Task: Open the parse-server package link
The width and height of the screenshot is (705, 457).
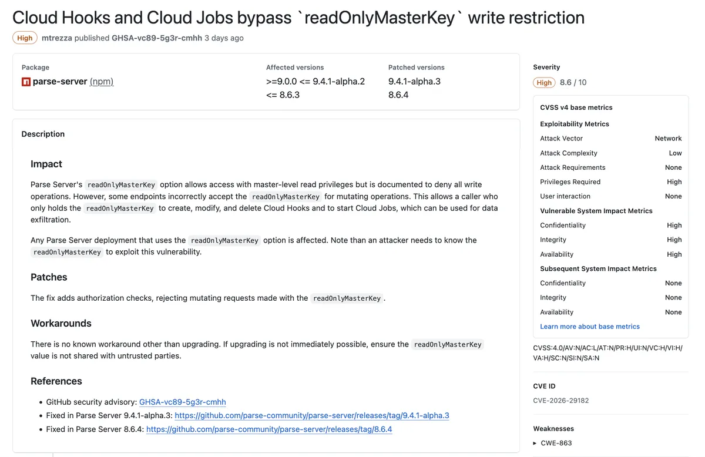Action: tap(60, 82)
